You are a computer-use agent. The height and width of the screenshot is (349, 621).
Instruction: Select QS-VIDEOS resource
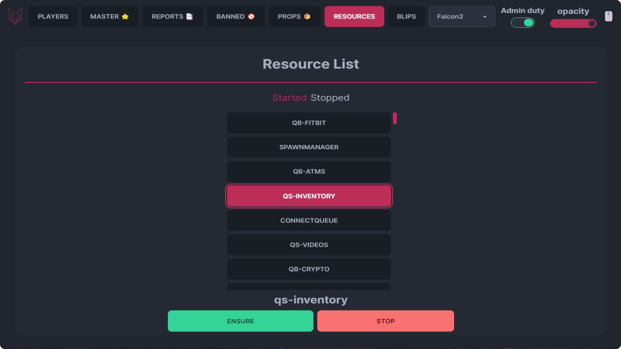[309, 245]
